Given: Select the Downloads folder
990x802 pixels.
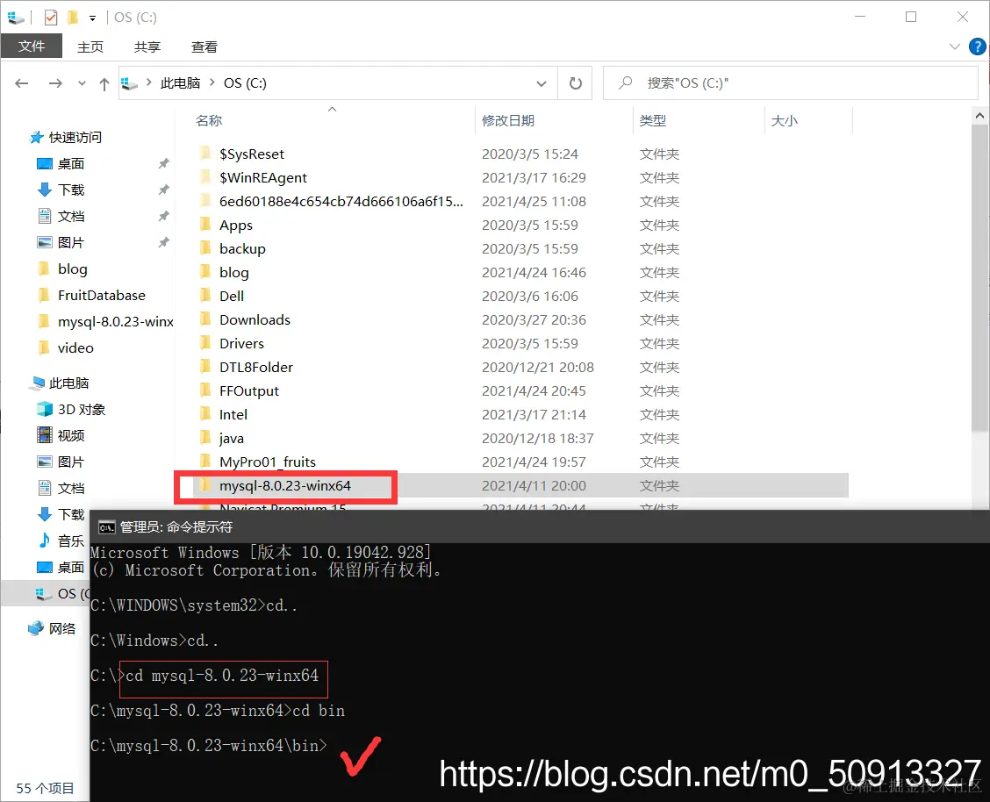Looking at the screenshot, I should [x=255, y=320].
